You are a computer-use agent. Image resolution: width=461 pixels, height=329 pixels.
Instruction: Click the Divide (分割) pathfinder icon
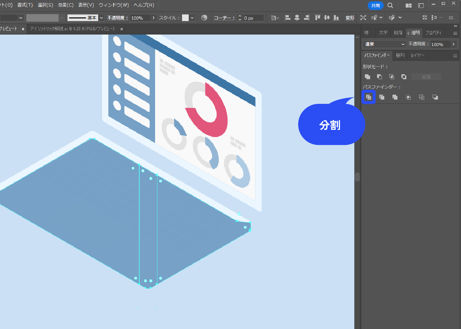[368, 97]
